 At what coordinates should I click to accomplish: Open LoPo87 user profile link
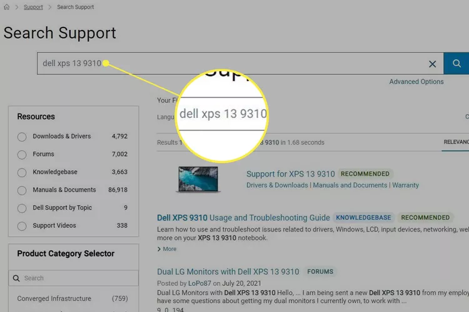(x=199, y=283)
